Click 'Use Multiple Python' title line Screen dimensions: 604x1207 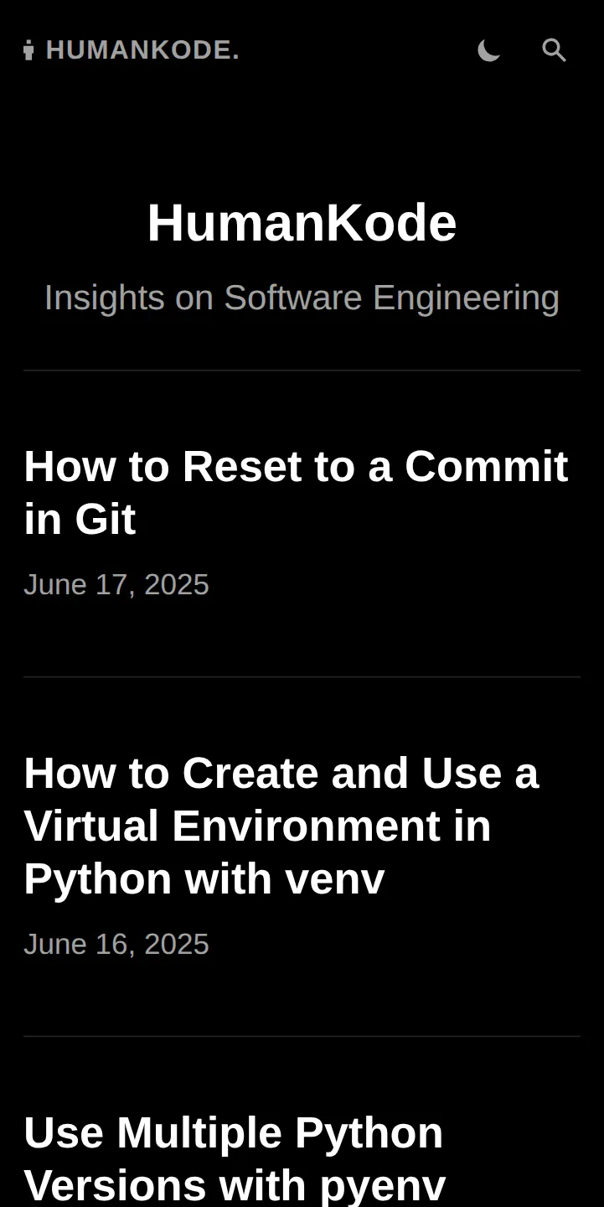(233, 1132)
